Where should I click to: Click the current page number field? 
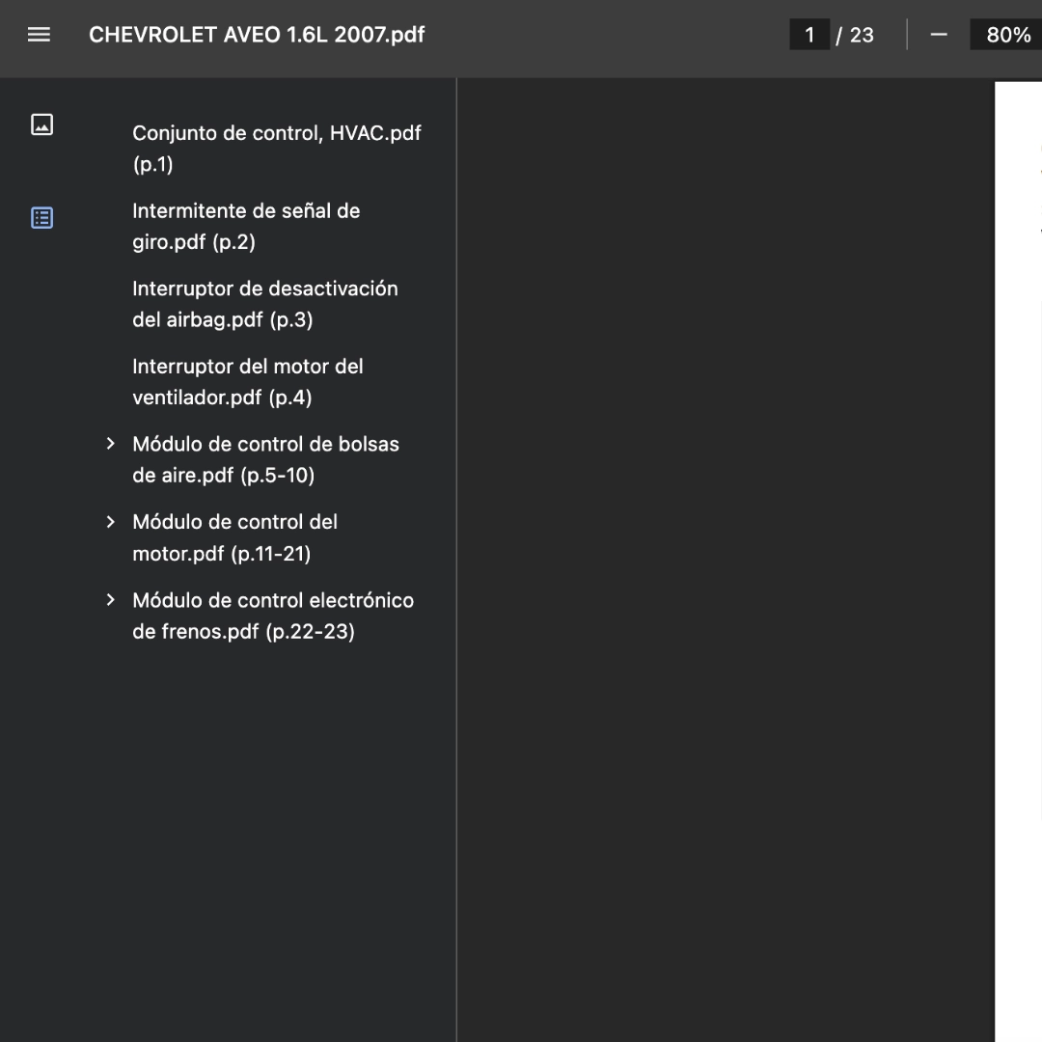tap(809, 35)
